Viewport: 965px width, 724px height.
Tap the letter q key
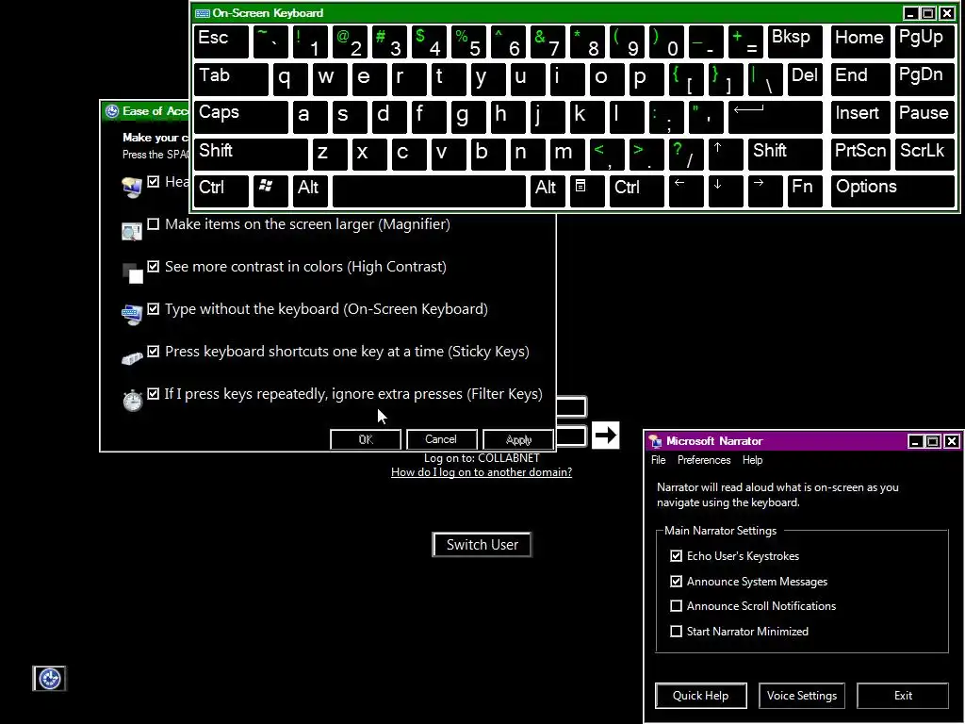[x=290, y=79]
